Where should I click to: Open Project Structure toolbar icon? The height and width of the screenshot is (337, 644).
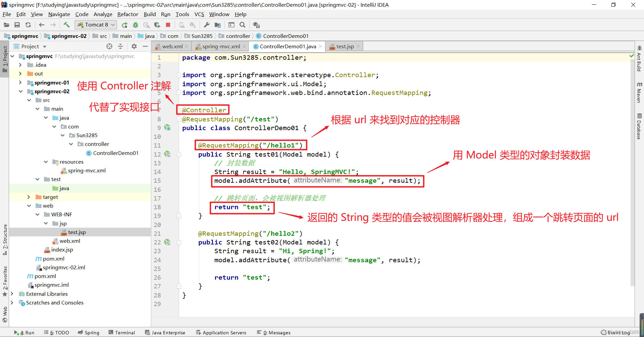coord(218,25)
